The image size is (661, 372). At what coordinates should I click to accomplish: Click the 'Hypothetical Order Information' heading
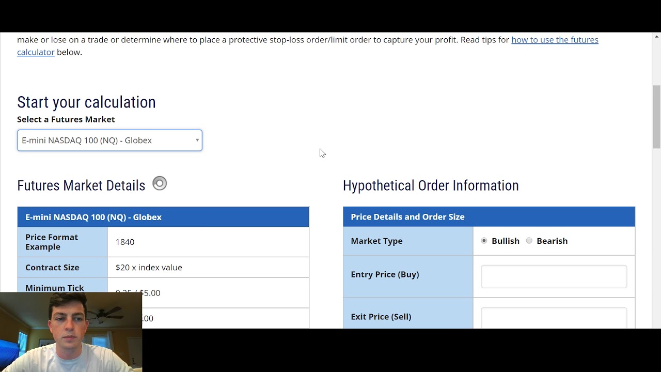431,185
